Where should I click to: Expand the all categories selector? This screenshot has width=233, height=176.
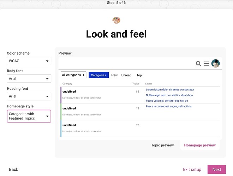[x=73, y=75]
